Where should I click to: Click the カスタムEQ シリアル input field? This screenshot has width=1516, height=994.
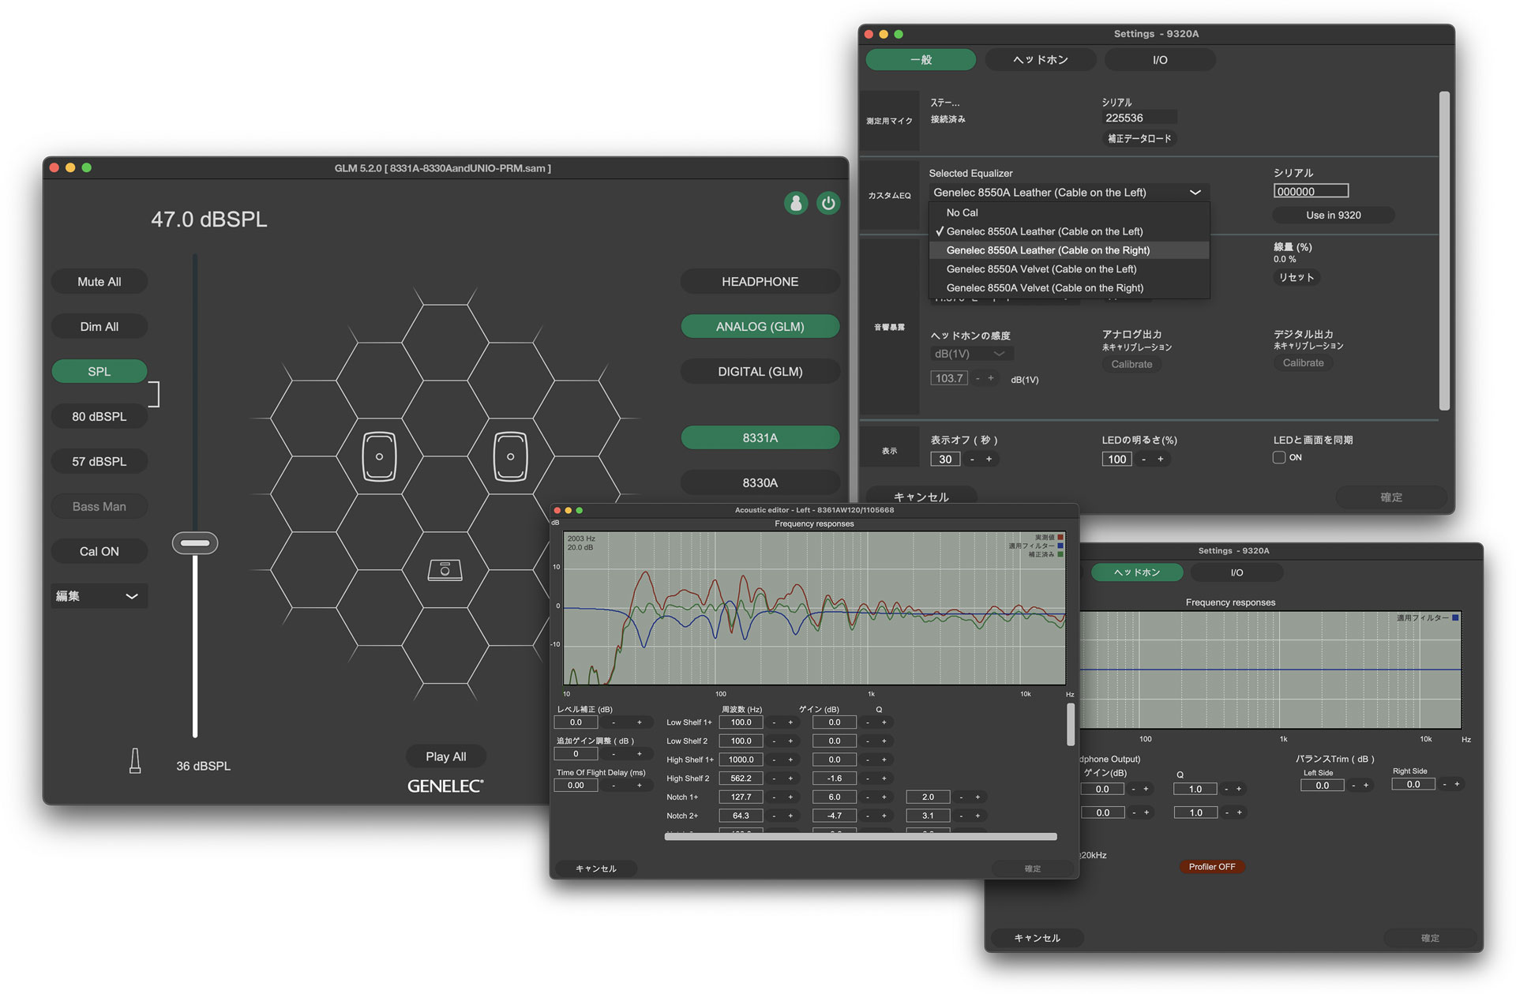pyautogui.click(x=1311, y=191)
